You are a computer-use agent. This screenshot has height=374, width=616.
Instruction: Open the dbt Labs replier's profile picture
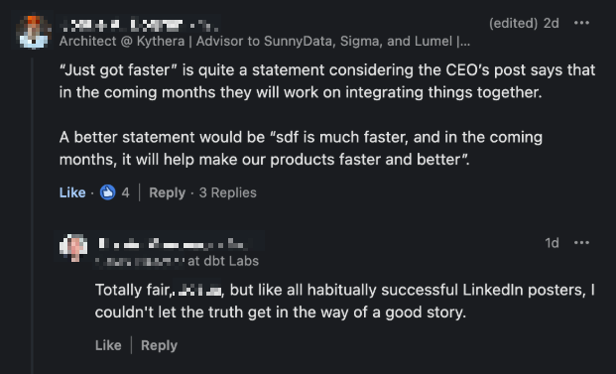click(73, 248)
